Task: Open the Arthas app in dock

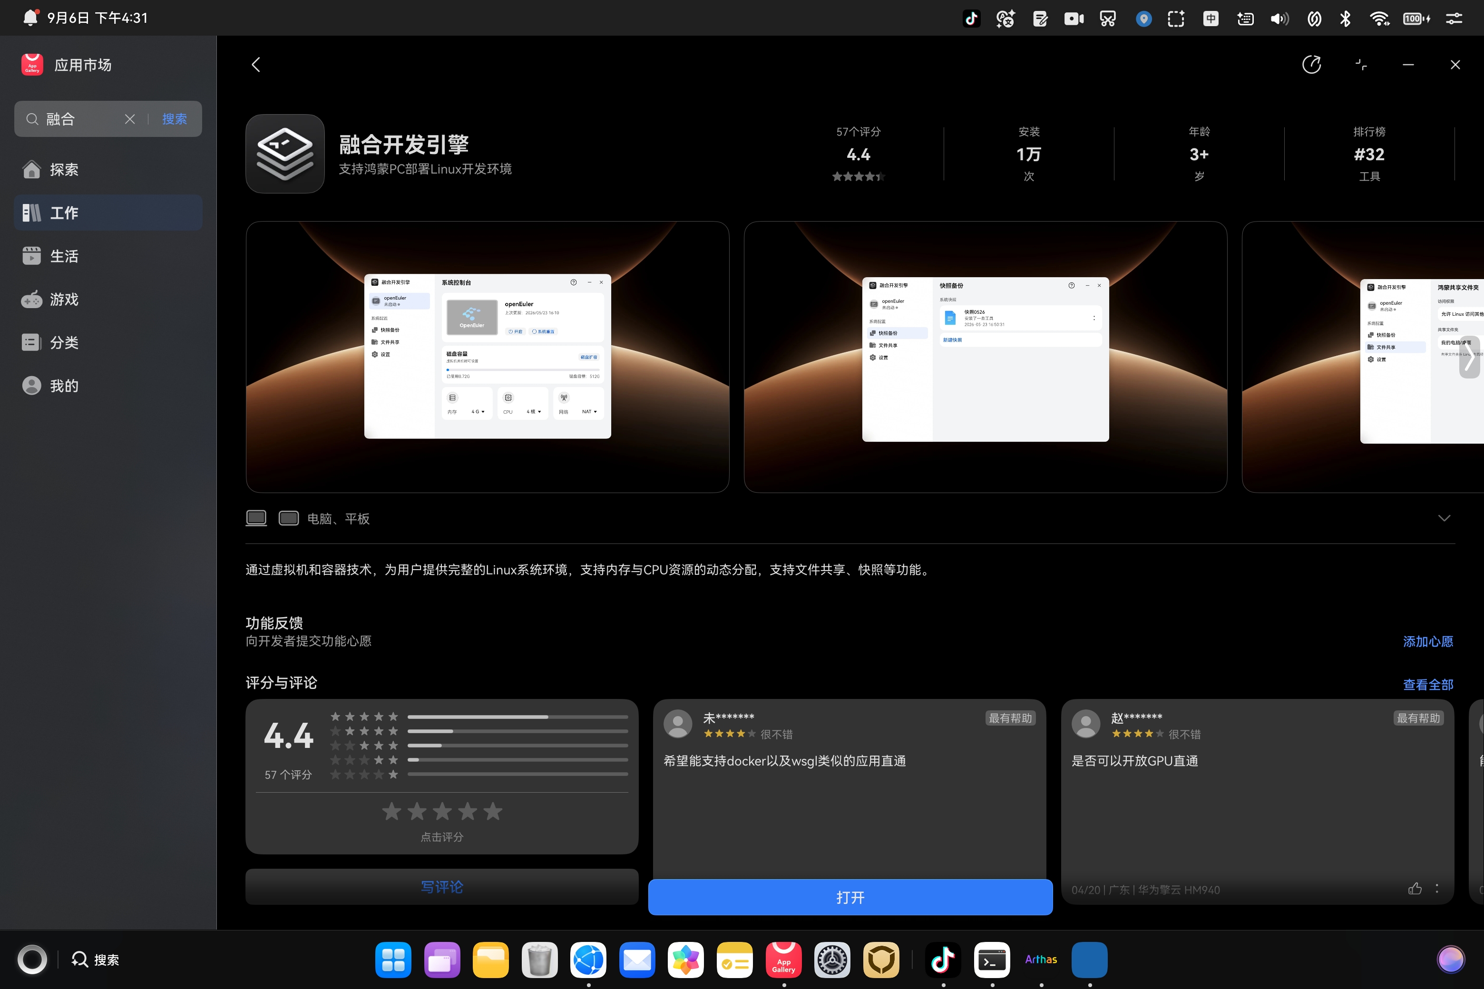Action: click(x=1041, y=960)
